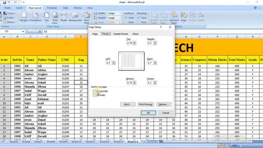
Task: Adjust the Top margin spinner
Action: point(134,43)
